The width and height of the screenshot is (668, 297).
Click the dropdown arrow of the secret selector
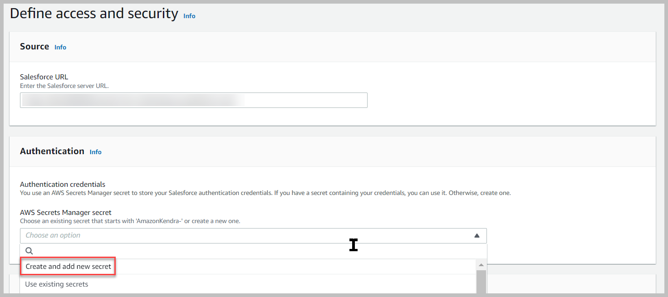point(477,236)
